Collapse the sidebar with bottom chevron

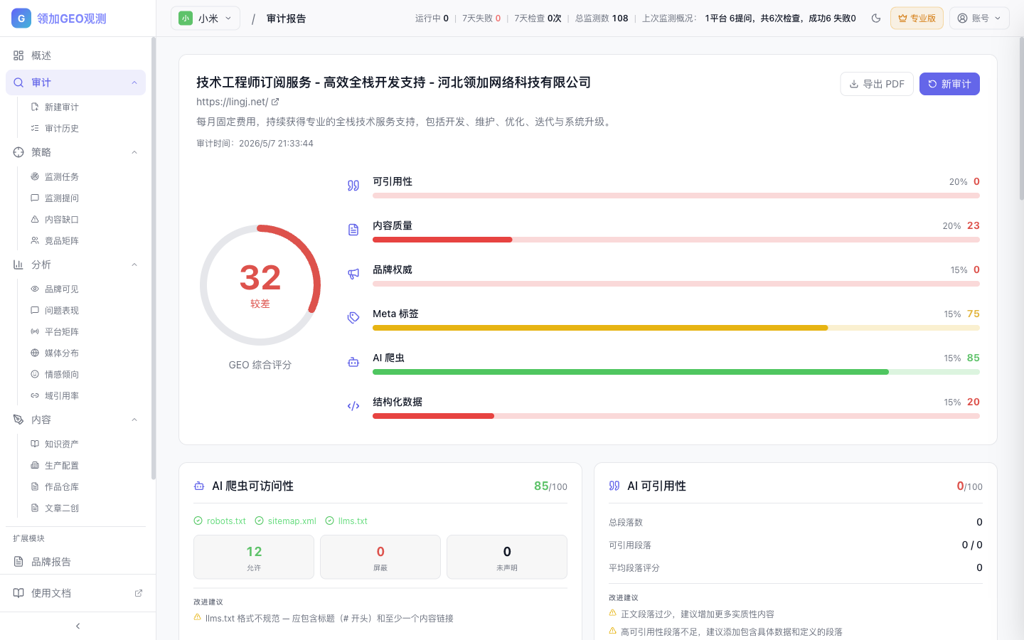click(78, 626)
